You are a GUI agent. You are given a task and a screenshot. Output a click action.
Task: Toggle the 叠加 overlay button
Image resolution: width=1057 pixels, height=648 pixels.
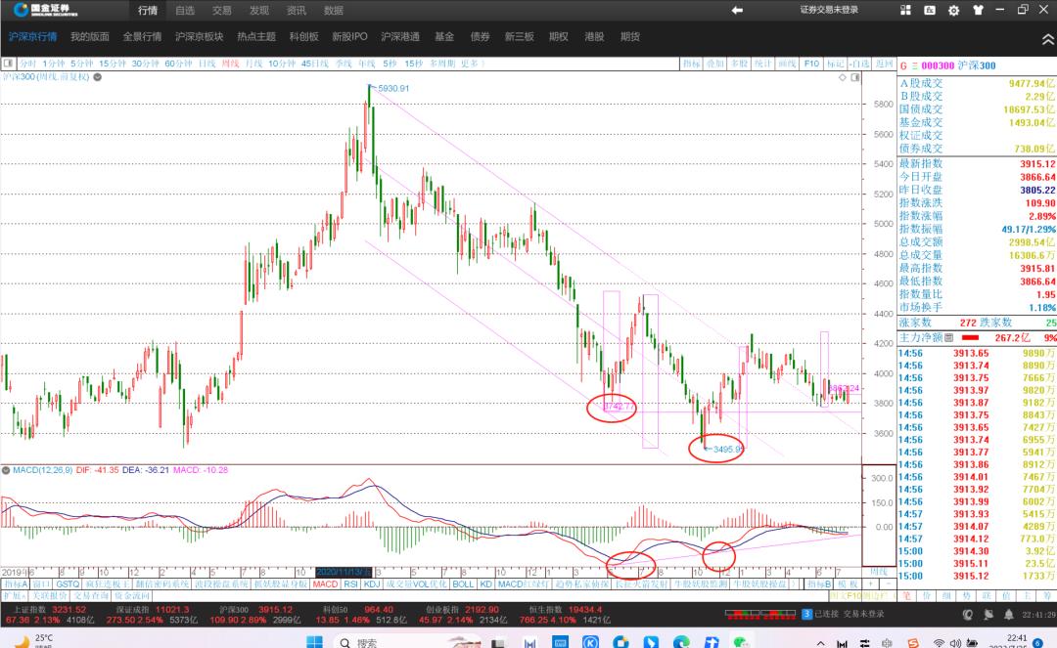(715, 64)
